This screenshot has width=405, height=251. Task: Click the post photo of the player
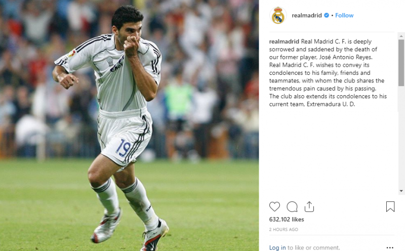pyautogui.click(x=130, y=126)
